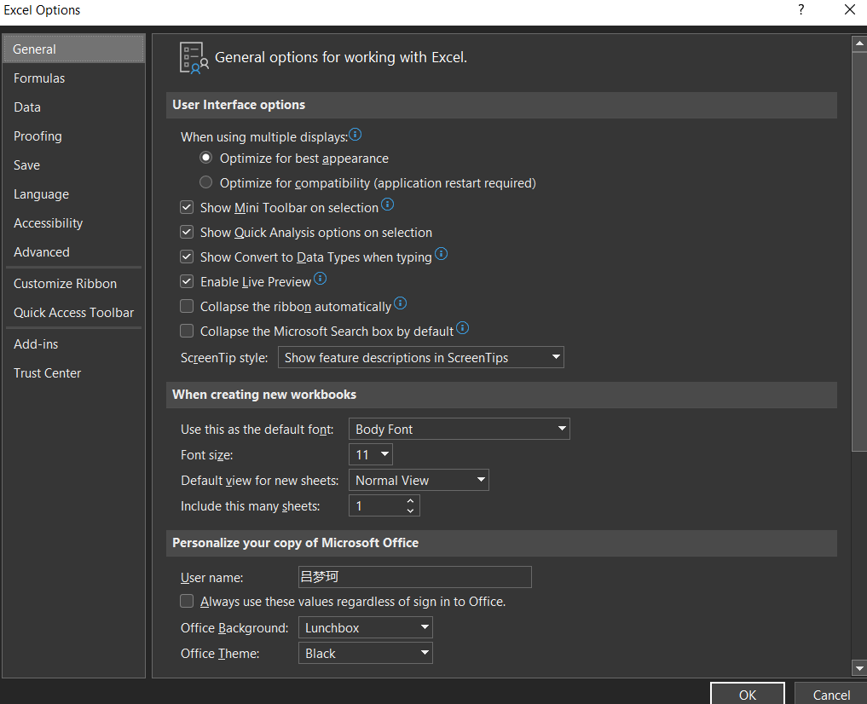Click the help question mark in title bar
The image size is (867, 704).
pyautogui.click(x=801, y=9)
